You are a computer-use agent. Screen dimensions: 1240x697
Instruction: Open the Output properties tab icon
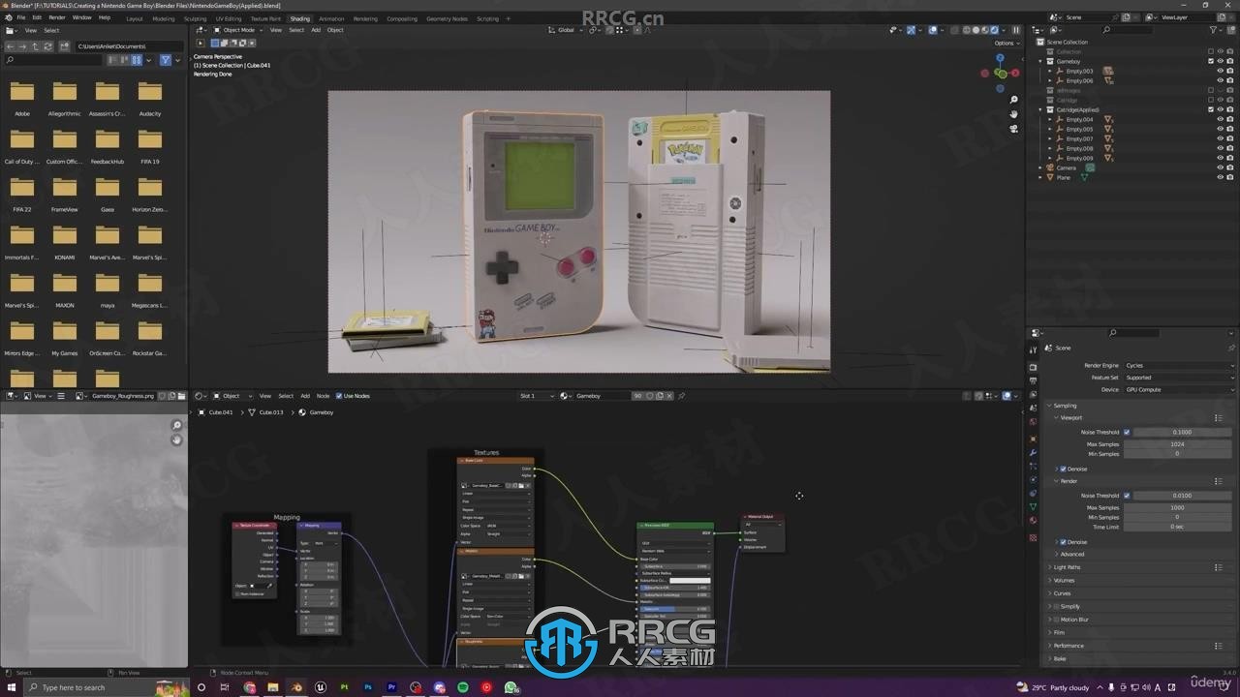coord(1033,381)
